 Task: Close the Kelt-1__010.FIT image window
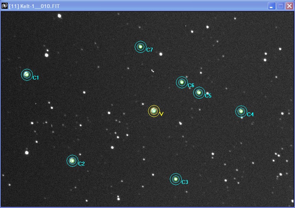pos(289,6)
